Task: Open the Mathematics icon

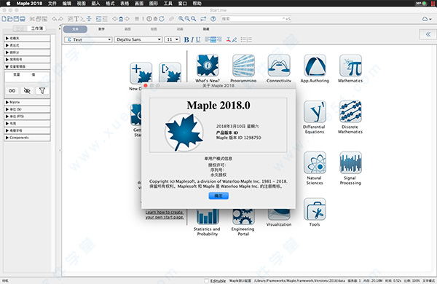Action: point(350,66)
